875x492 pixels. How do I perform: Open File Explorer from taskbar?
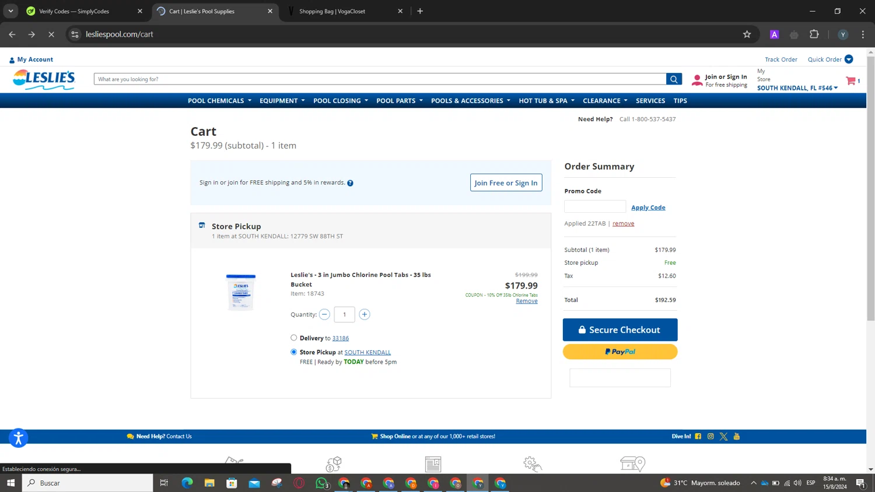[x=209, y=483]
